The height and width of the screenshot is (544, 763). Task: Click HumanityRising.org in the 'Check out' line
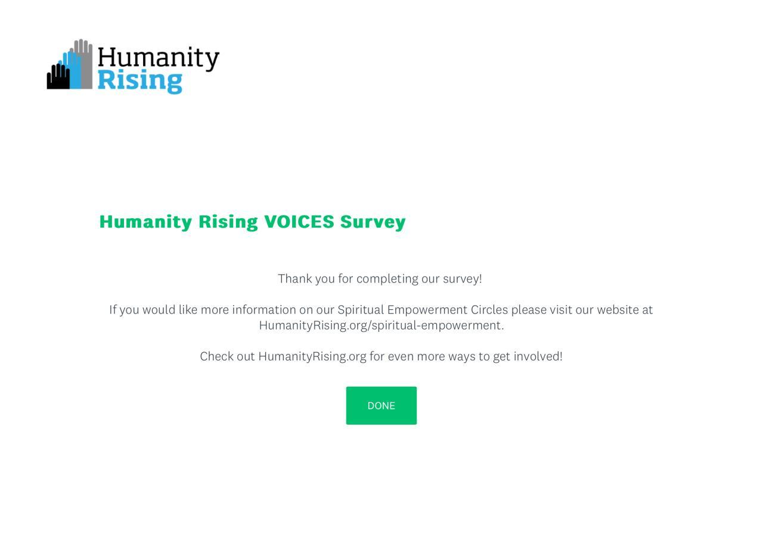coord(312,356)
